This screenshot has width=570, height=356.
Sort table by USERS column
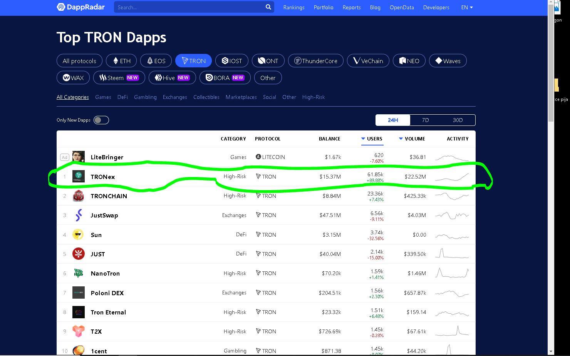tap(372, 139)
